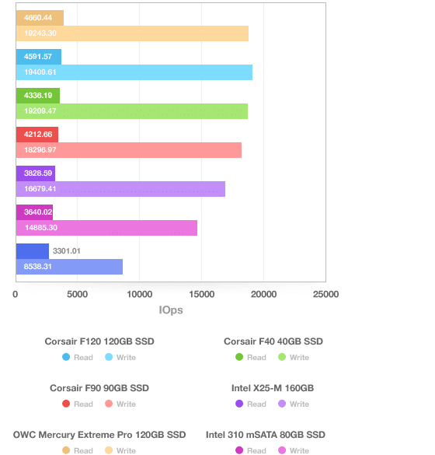Click the Corsair F40 Read green dot

click(239, 357)
